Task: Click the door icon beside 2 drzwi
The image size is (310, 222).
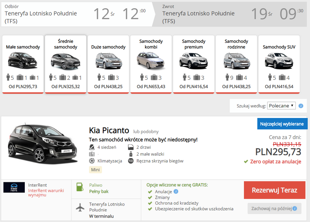Action: pos(131,147)
